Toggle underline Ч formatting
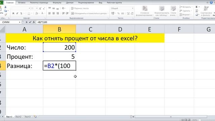215x121 pixels. pos(21,13)
